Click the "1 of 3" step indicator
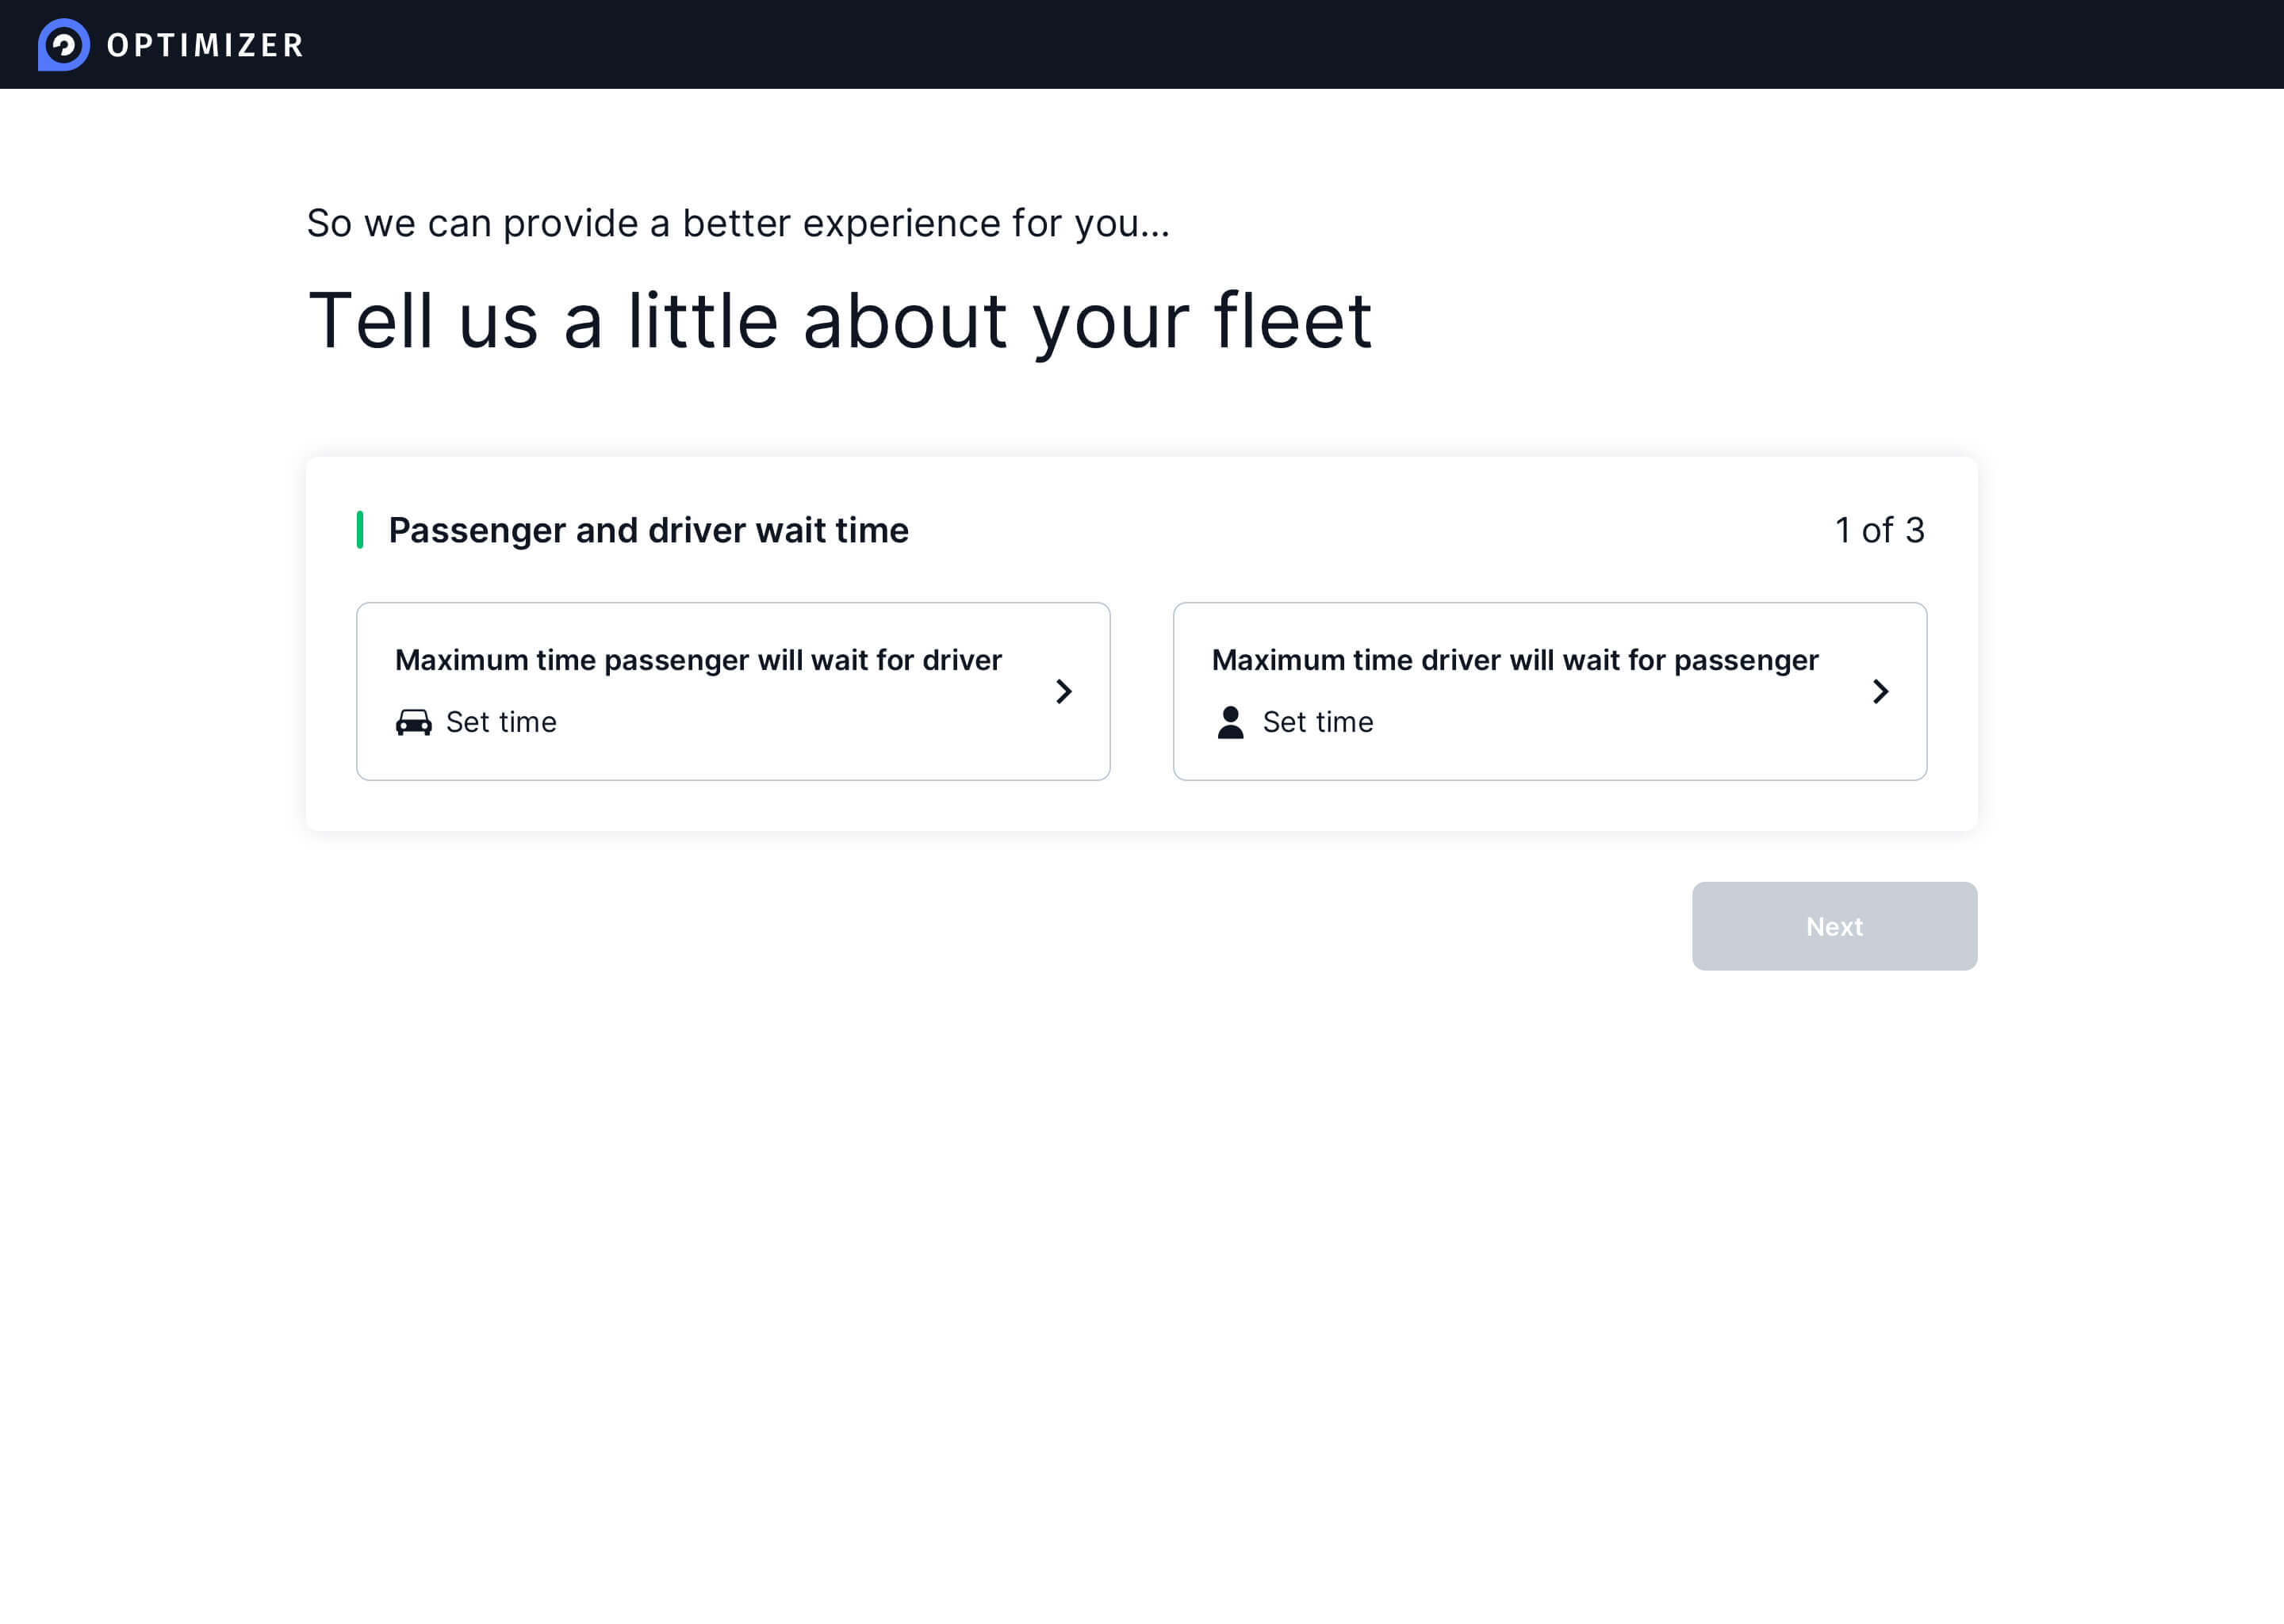The image size is (2284, 1624). (x=1879, y=530)
